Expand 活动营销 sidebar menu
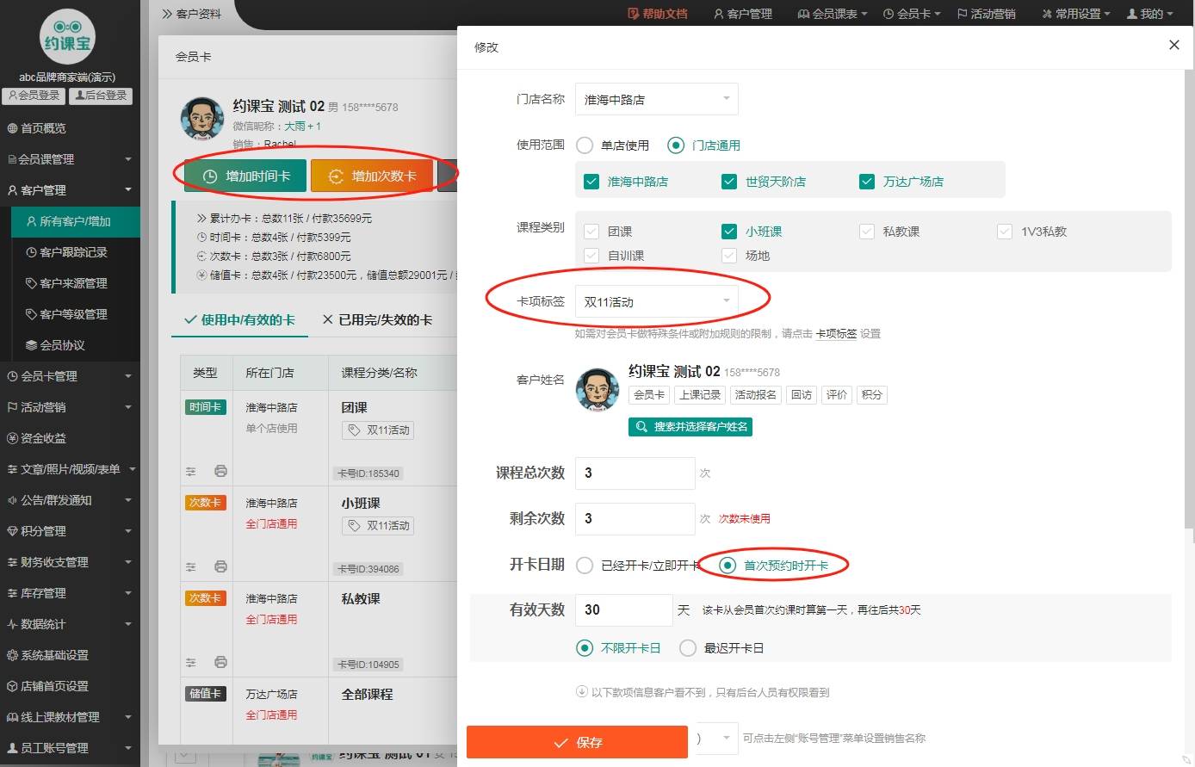Screen dimensions: 1195x767 (70, 407)
